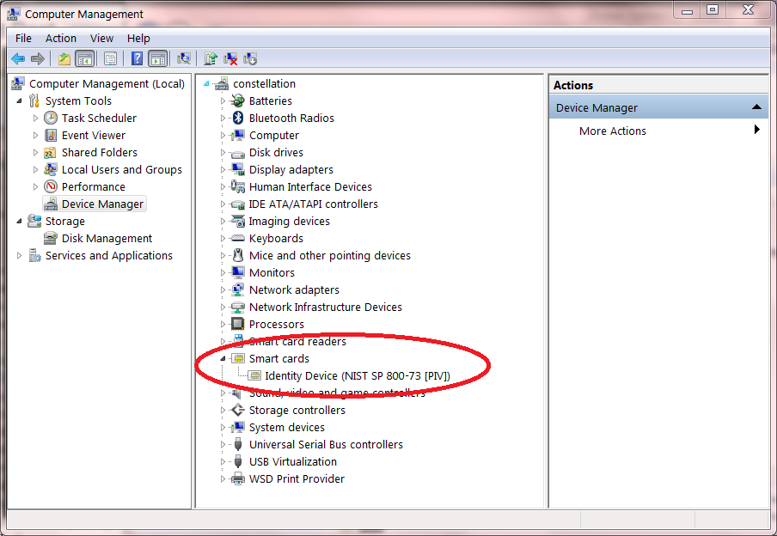The image size is (777, 536).
Task: Open the Action menu
Action: (x=61, y=38)
